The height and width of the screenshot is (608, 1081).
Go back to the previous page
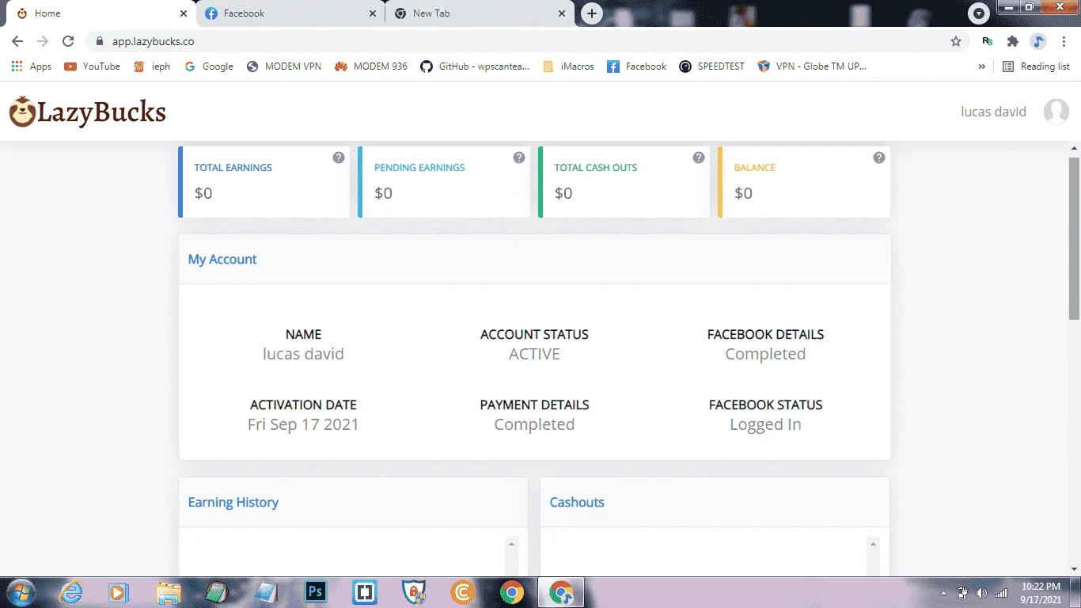click(17, 41)
